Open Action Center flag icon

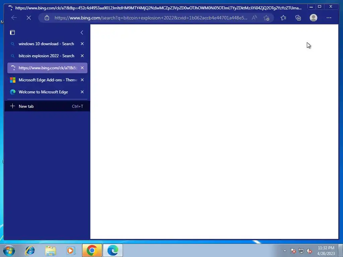pos(293,251)
